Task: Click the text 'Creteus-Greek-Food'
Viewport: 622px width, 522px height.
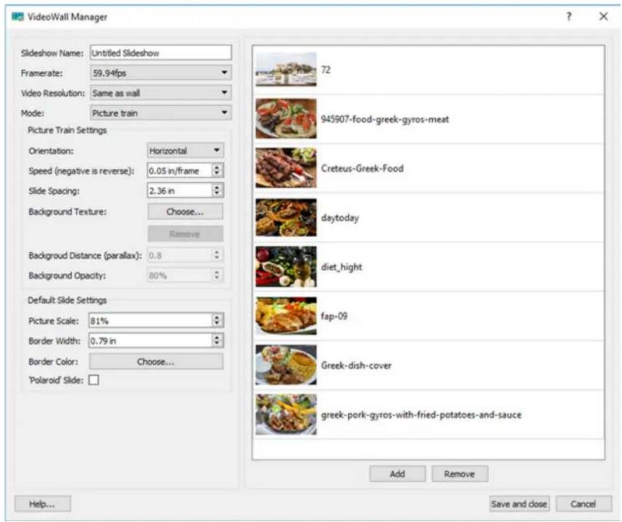Action: (362, 168)
